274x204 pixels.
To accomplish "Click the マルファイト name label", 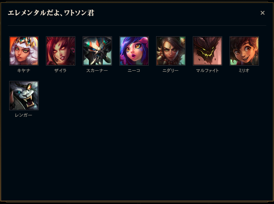I will [x=208, y=71].
